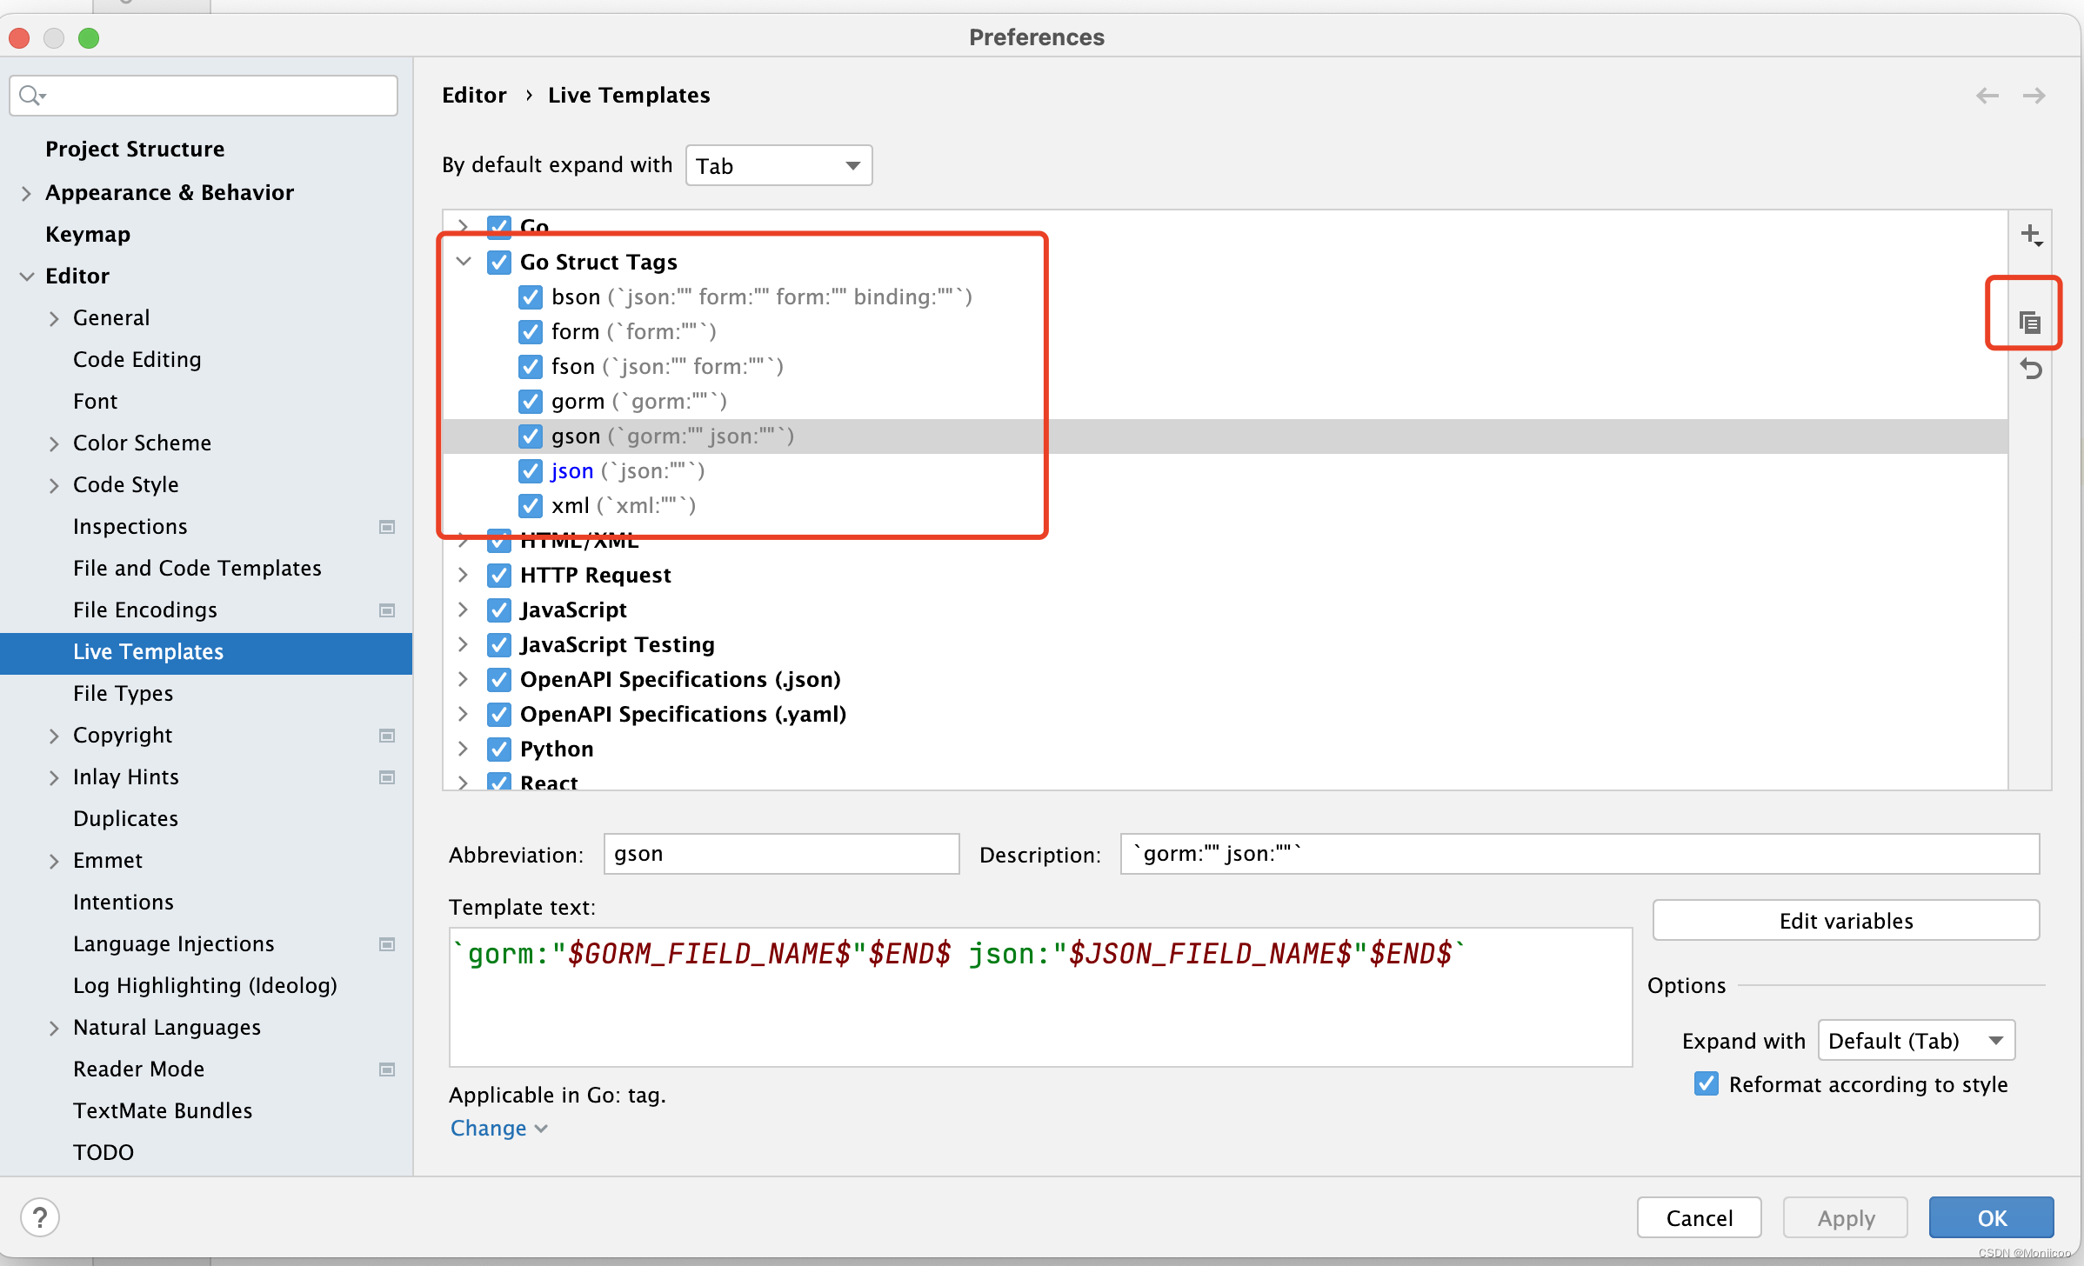
Task: Collapse the Go Struct Tags group
Action: [464, 262]
